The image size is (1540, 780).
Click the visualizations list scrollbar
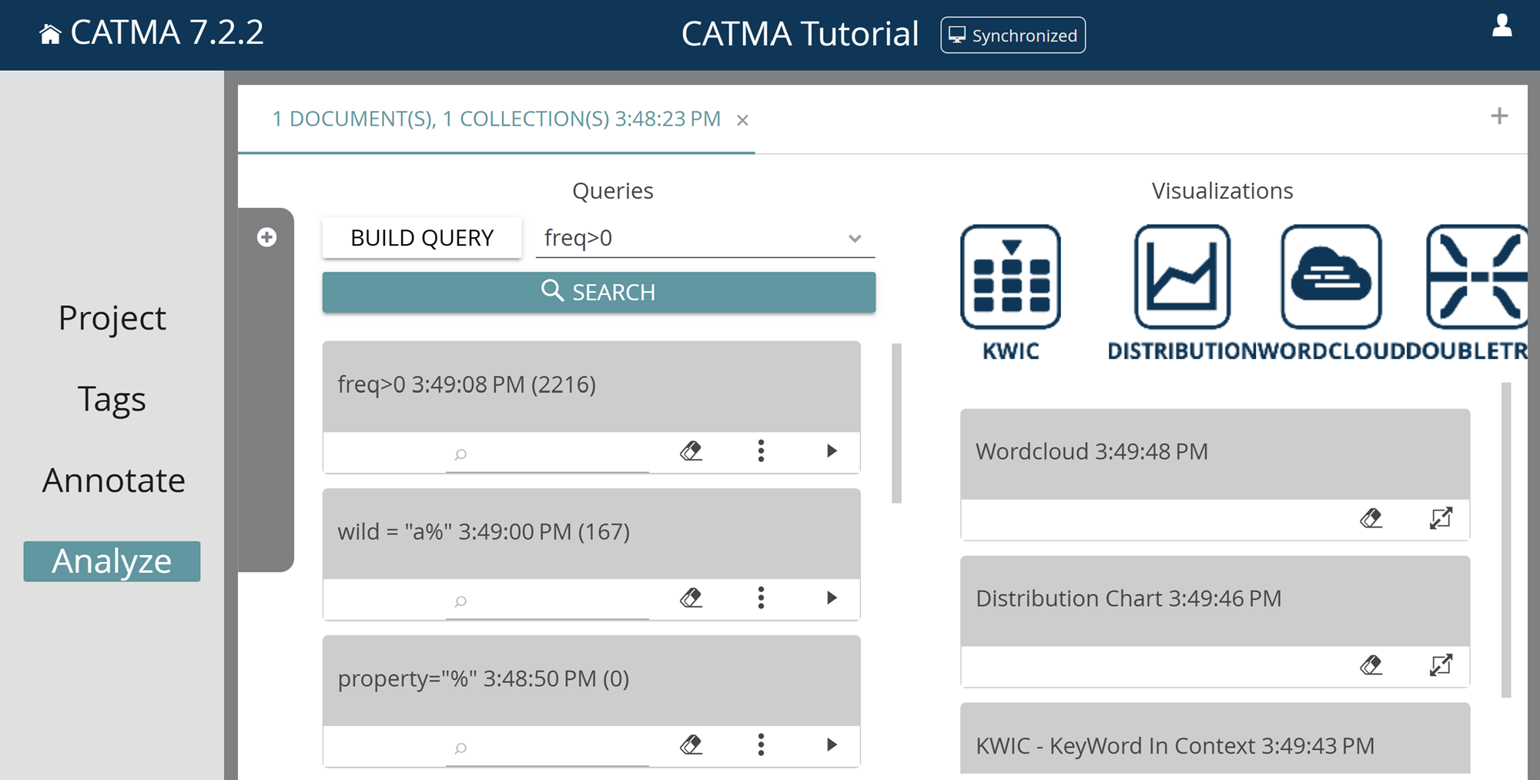[1506, 541]
